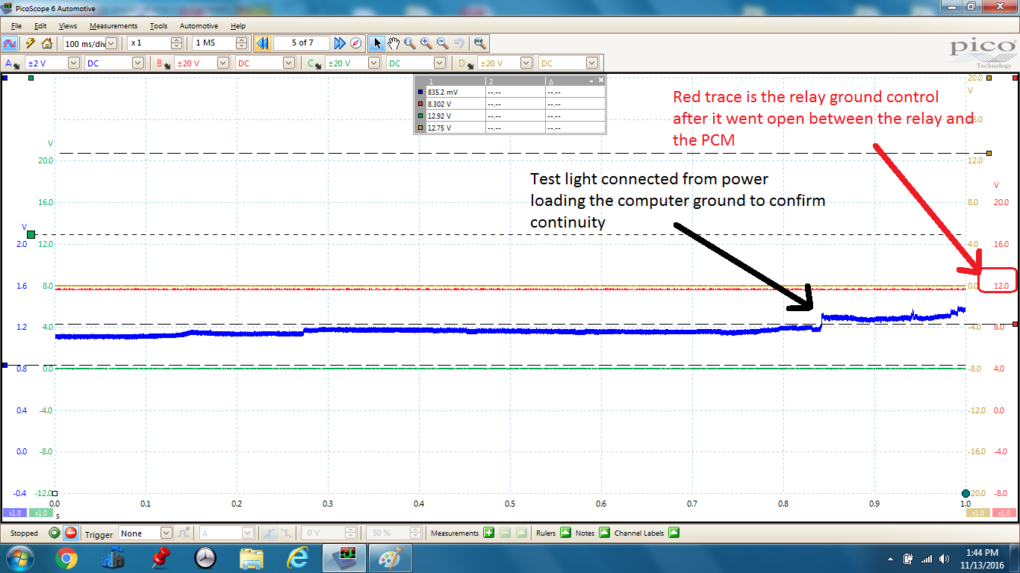Click the red x1.0 axis scale button
The image size is (1020, 573).
1006,513
